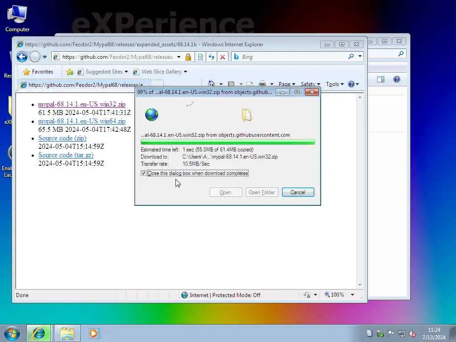The height and width of the screenshot is (342, 456).
Task: Click the folder icon in download dialog
Action: tap(247, 115)
